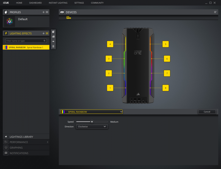Screen dimensions: 221x169
Task: Expand the Performance section
Action: point(26,142)
